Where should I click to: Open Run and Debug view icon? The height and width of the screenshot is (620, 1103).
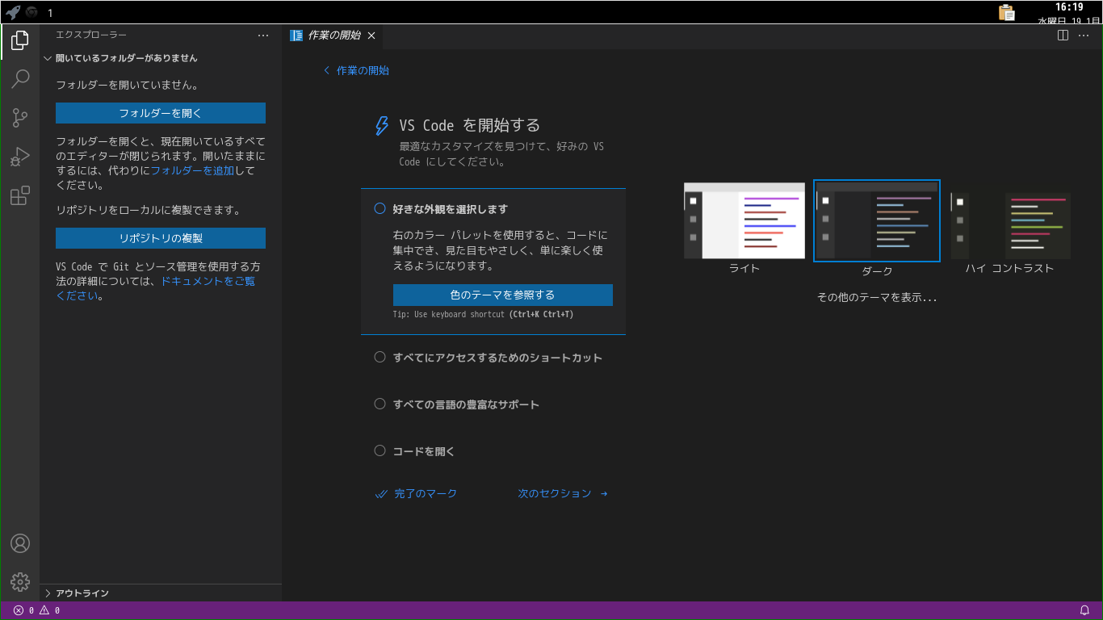[20, 157]
